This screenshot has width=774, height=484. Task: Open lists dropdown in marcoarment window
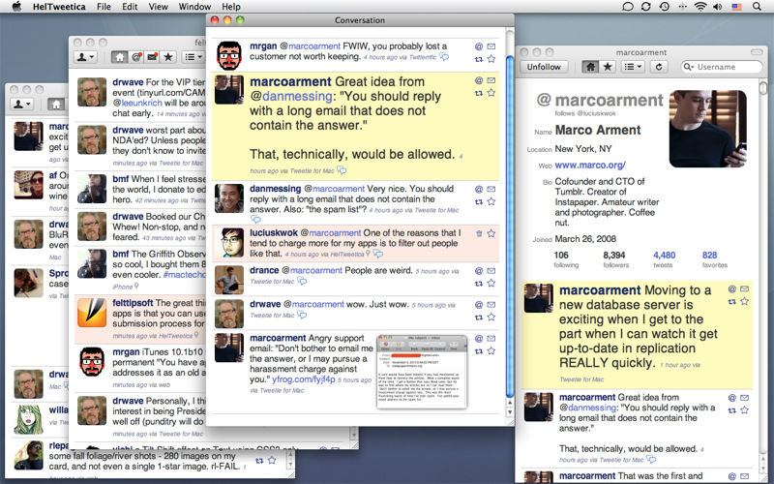pyautogui.click(x=633, y=67)
